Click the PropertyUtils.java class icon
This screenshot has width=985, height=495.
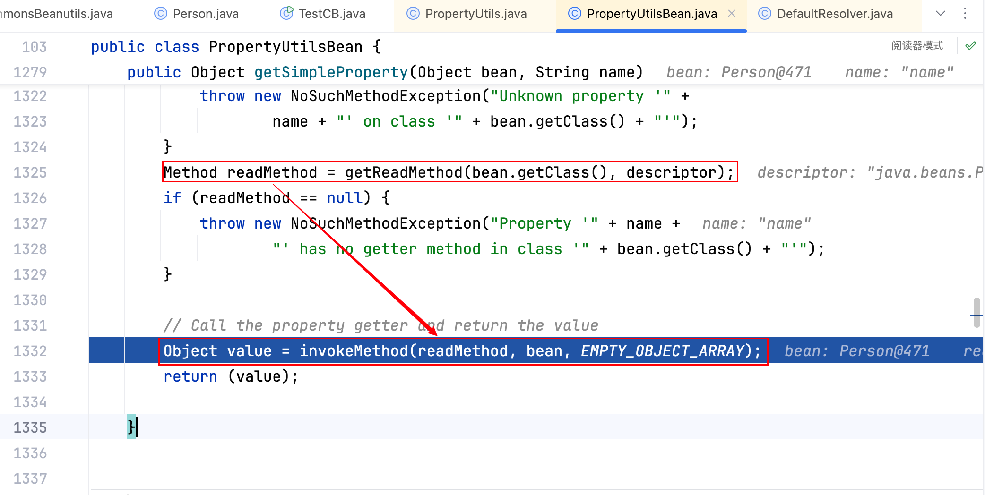[x=413, y=14]
